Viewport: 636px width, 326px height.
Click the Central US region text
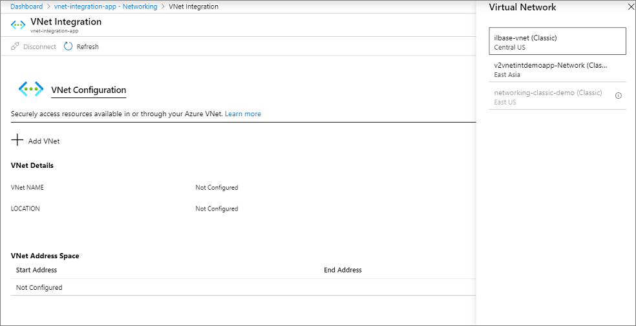coord(509,47)
